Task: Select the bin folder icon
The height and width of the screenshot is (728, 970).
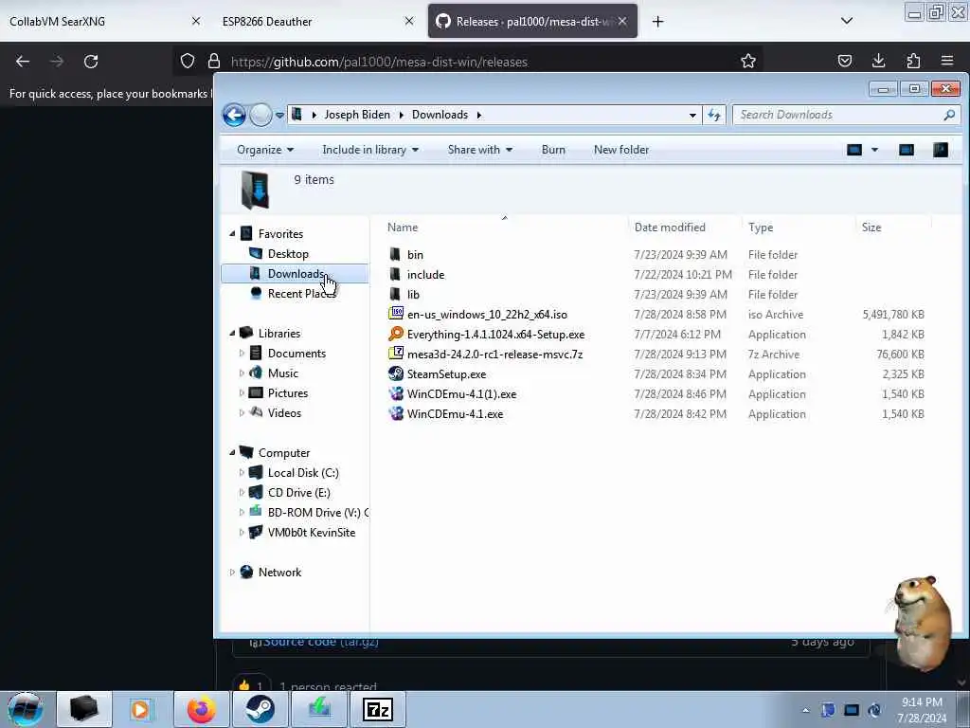Action: [395, 254]
